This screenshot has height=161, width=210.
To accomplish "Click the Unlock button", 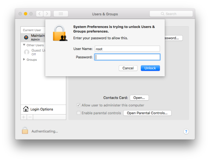I will tap(150, 68).
